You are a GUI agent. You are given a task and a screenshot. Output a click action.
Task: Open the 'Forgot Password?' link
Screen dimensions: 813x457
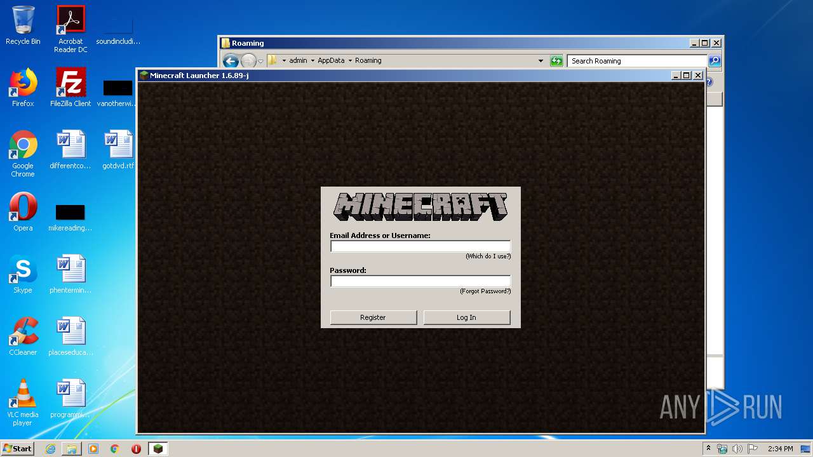coord(485,291)
